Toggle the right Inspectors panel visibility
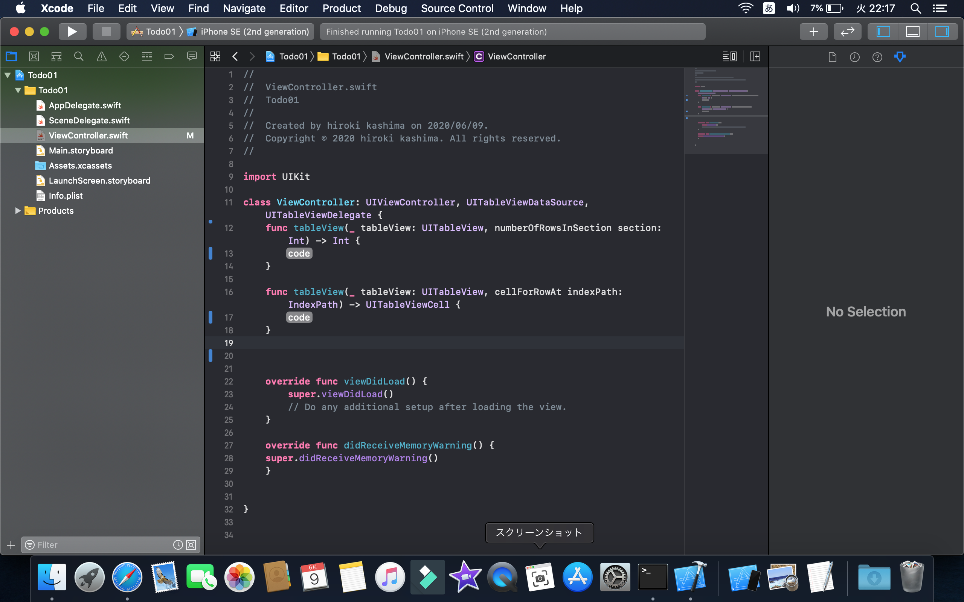 pos(942,32)
